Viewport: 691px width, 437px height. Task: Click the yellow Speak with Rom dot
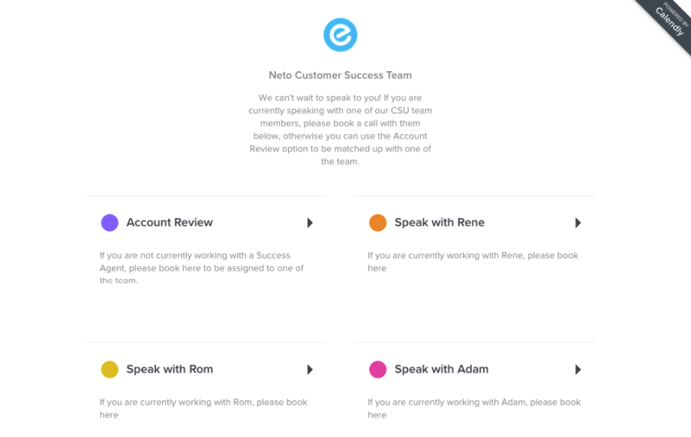(x=110, y=370)
